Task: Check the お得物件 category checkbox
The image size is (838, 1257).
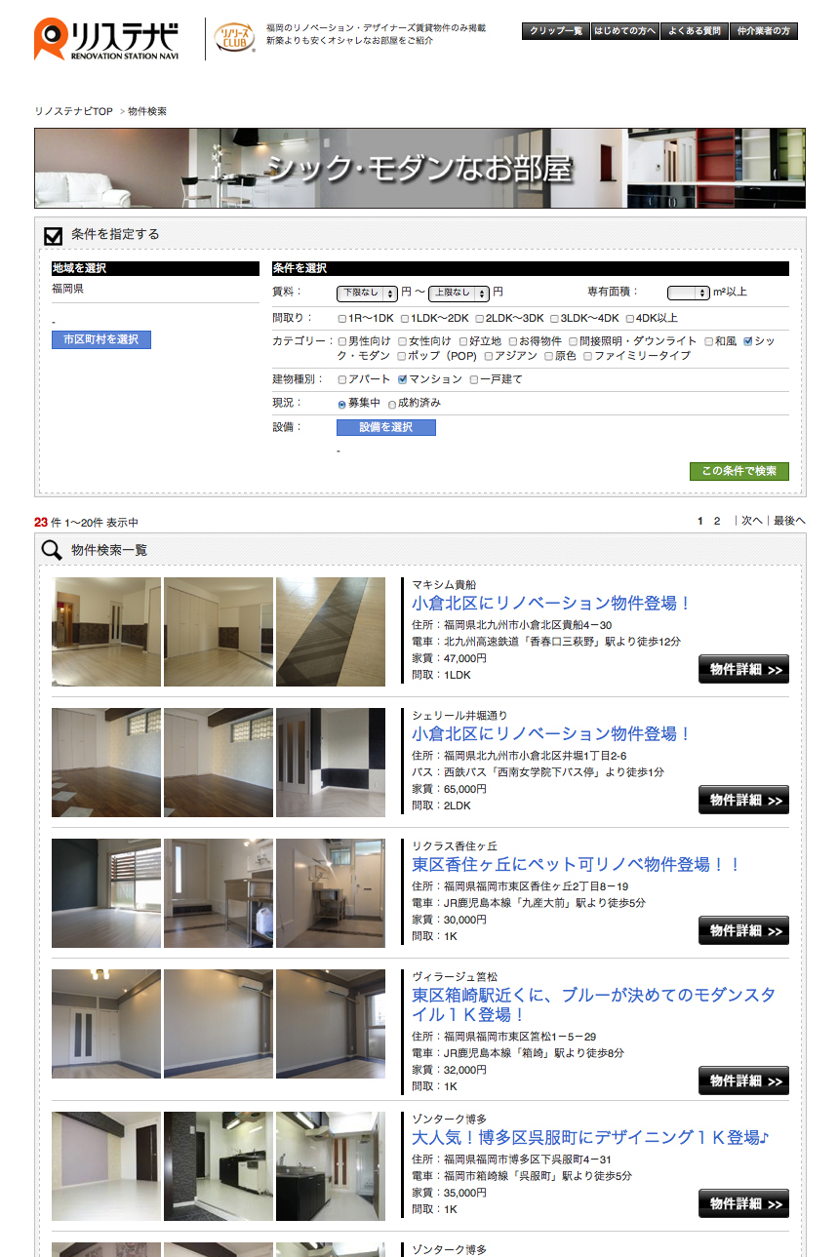Action: 511,342
